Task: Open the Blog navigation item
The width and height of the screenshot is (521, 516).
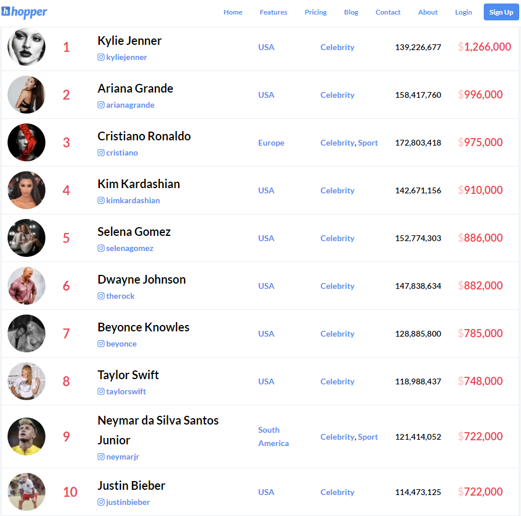Action: (351, 12)
